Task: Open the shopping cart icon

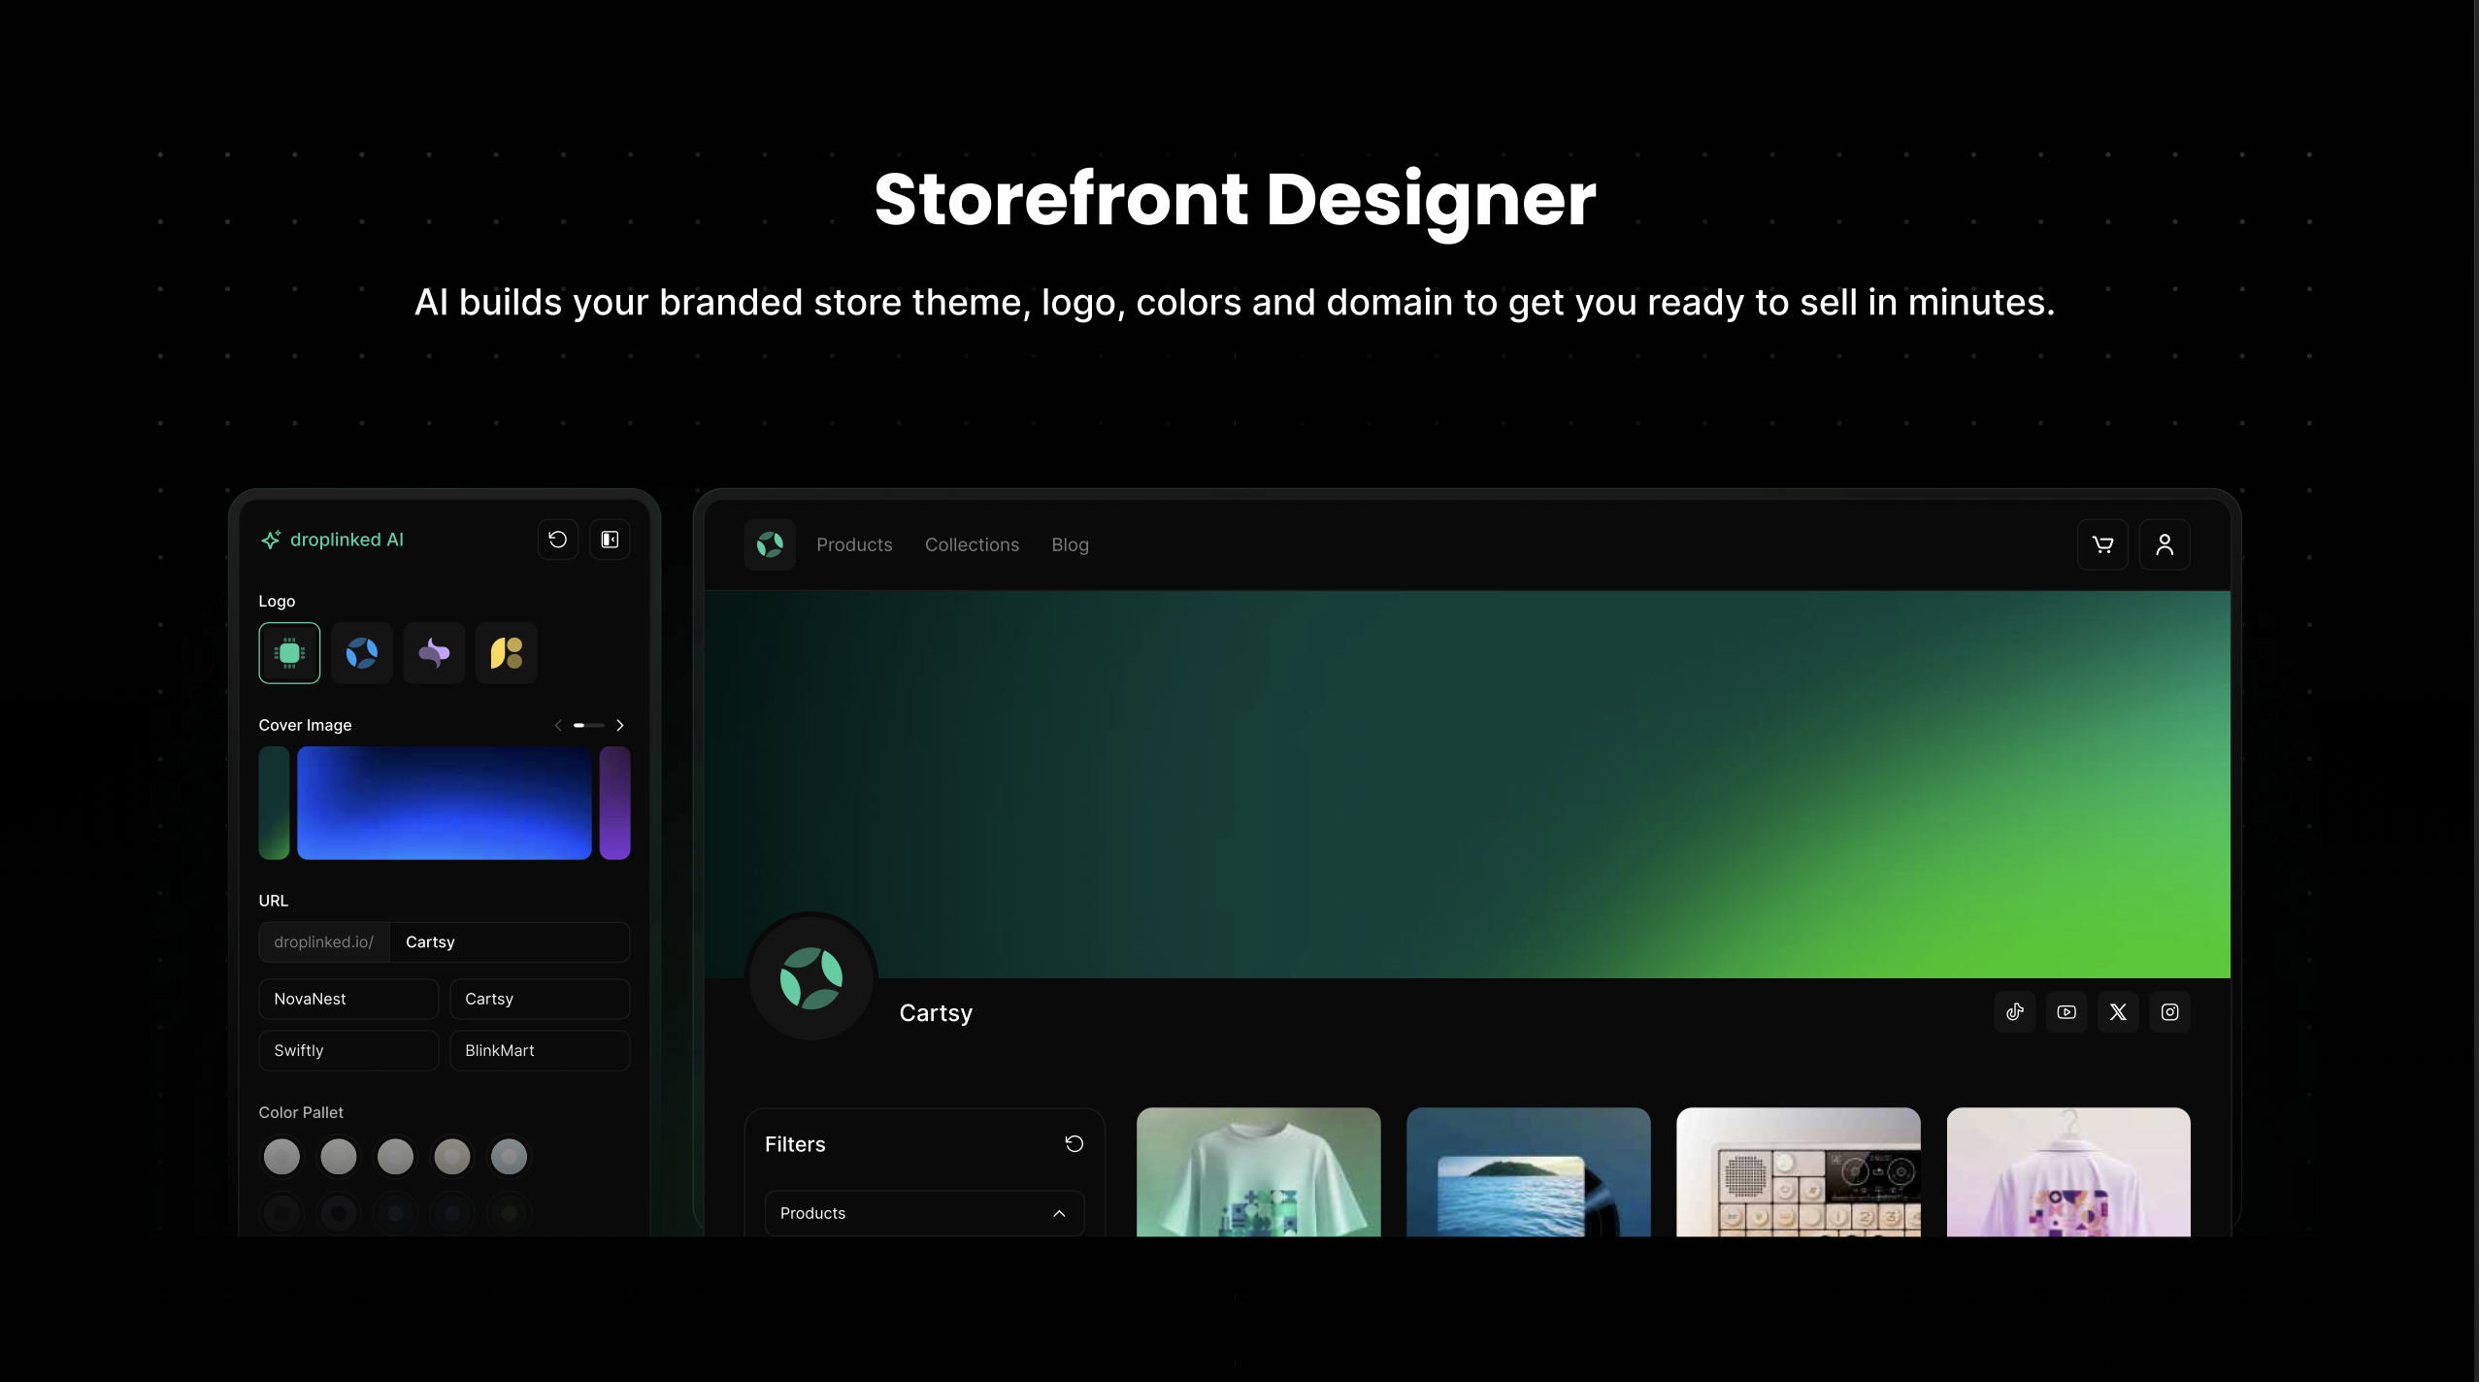Action: pos(2102,544)
